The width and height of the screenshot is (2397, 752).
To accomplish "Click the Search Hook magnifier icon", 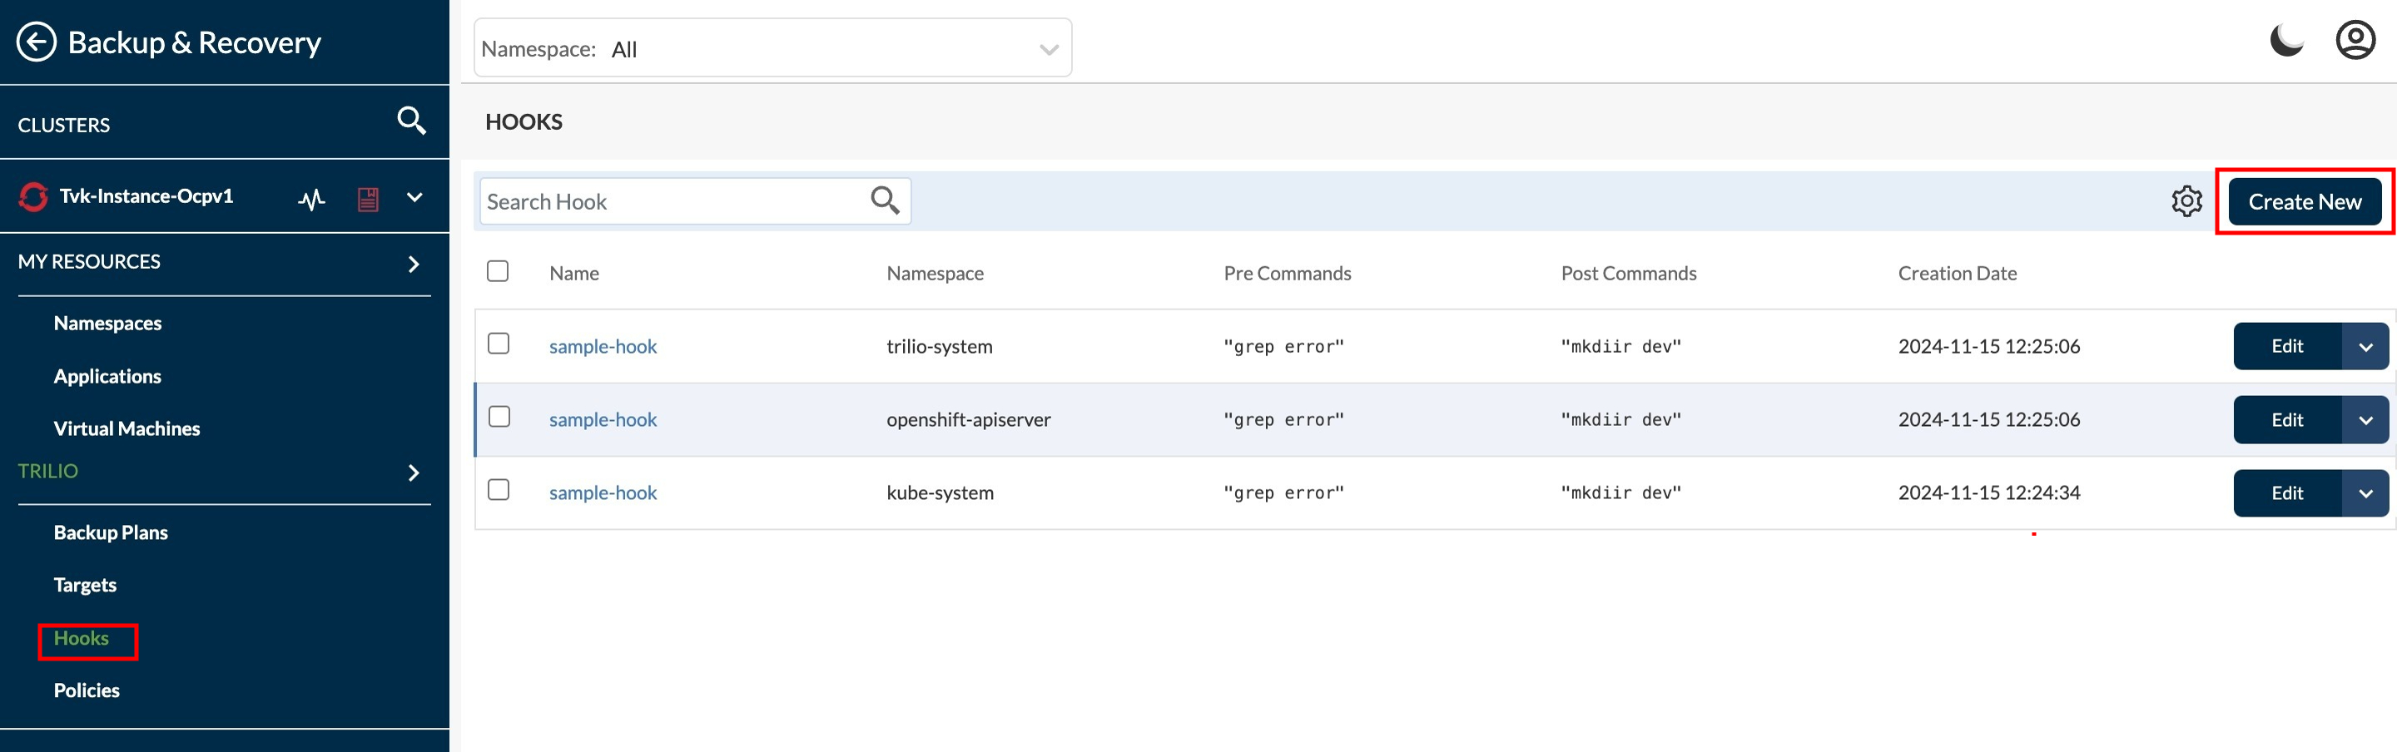I will [884, 200].
